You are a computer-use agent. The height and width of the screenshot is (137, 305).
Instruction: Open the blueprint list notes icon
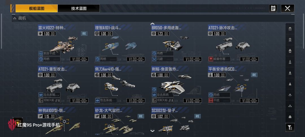click(x=273, y=8)
